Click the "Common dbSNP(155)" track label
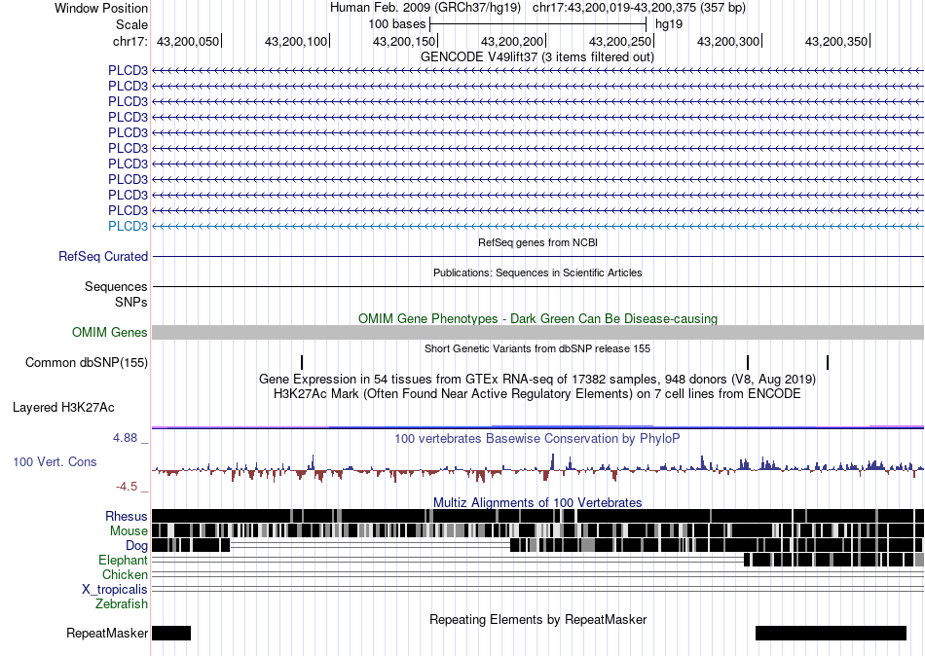 point(87,363)
